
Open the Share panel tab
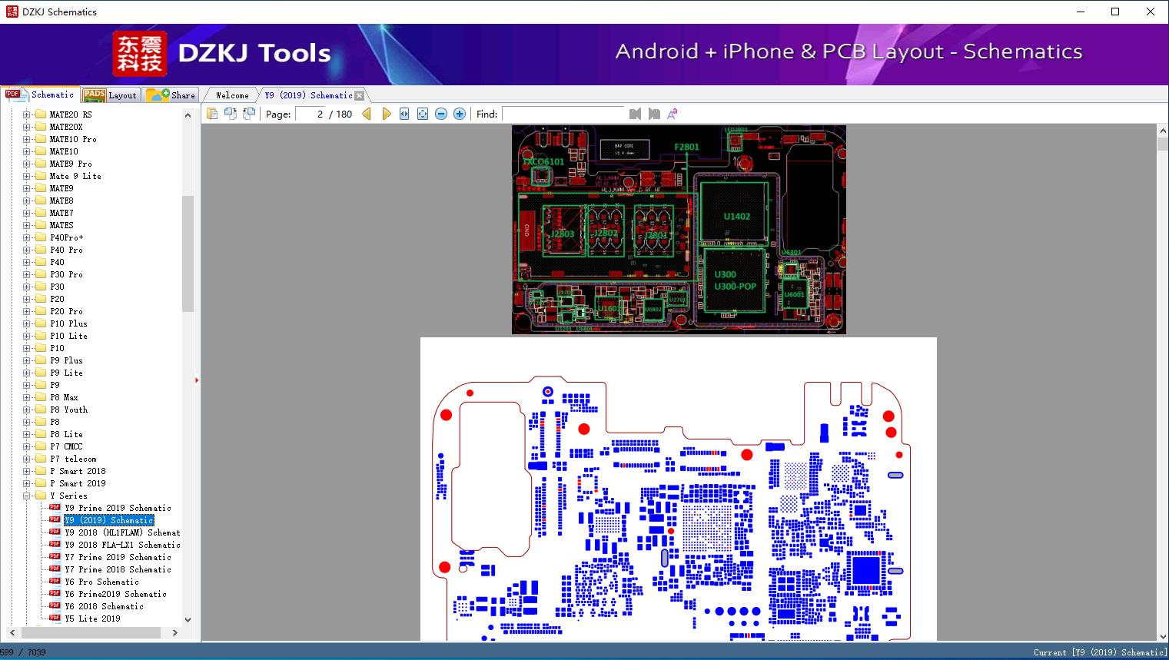point(171,95)
